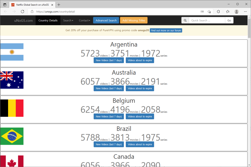The width and height of the screenshot is (251, 167).
Task: Click Australia's 3866 movies count
Action: pos(120,81)
